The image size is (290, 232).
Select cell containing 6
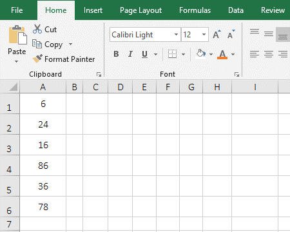click(43, 104)
